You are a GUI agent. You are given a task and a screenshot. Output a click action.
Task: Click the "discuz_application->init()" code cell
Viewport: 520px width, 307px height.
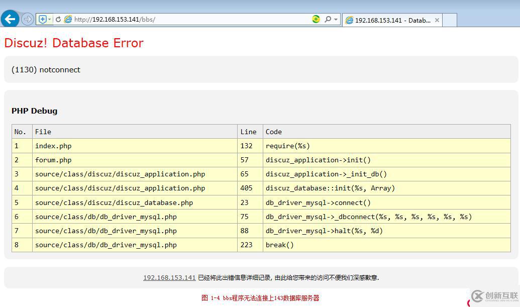pos(387,160)
